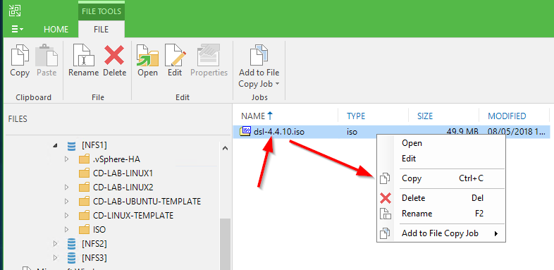Click the Veeam application logo icon
The height and width of the screenshot is (270, 554).
tap(15, 11)
